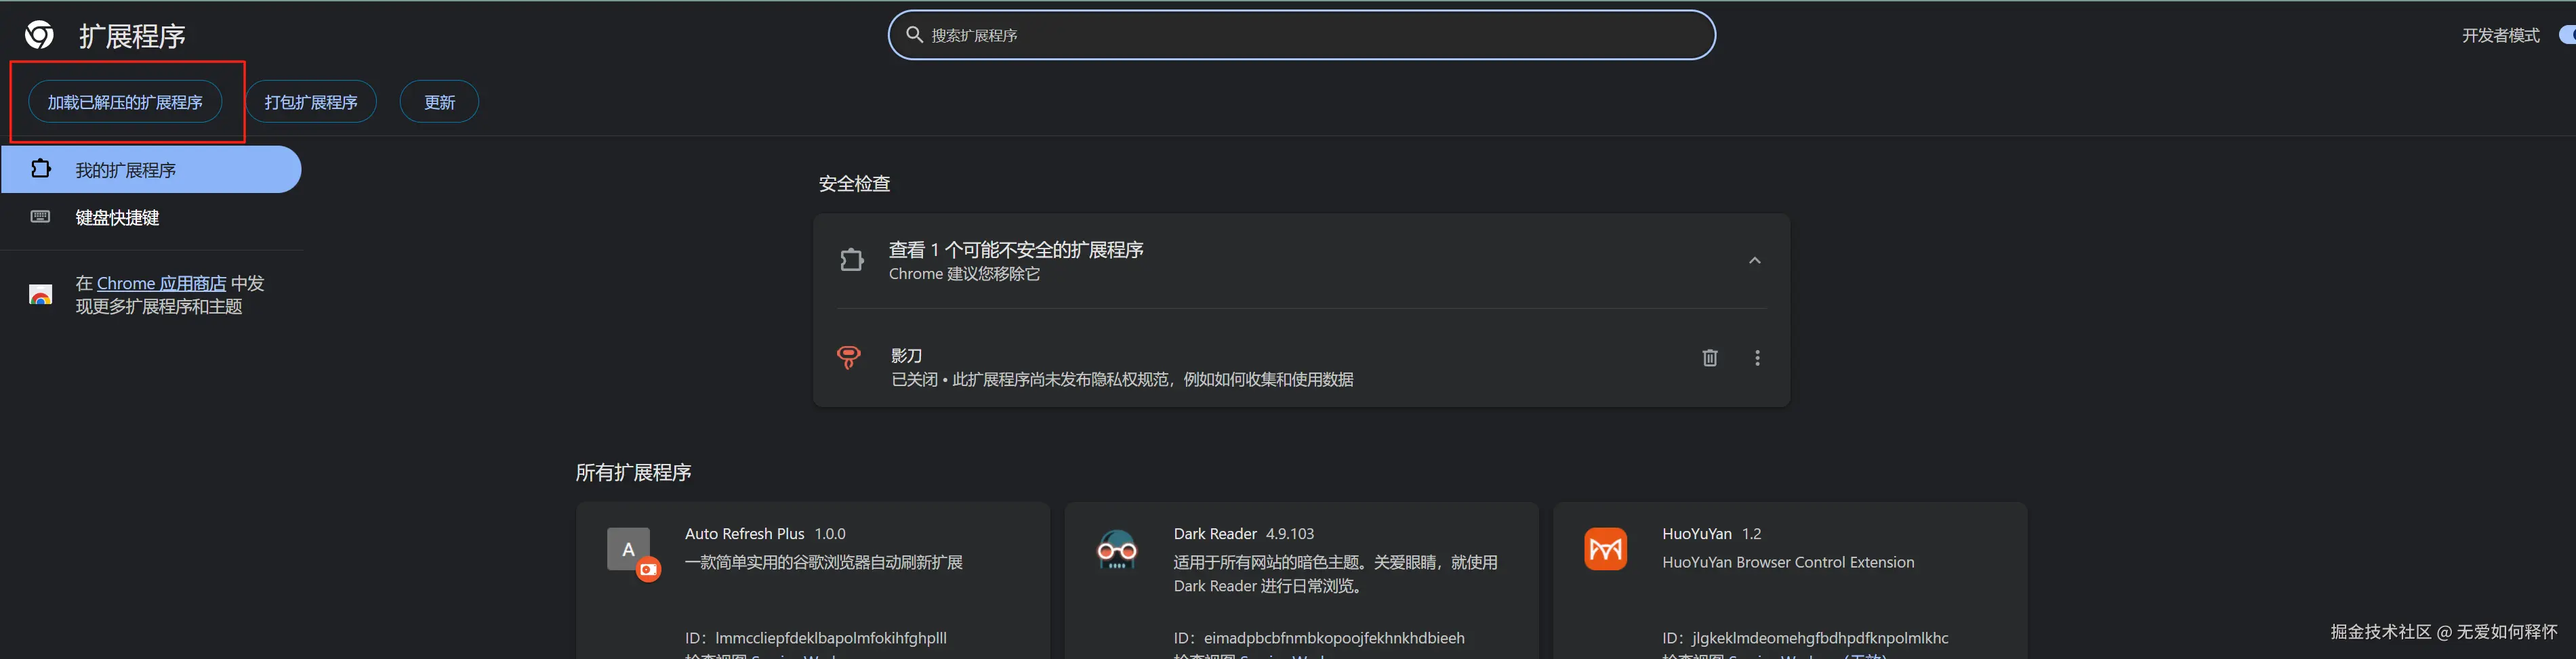This screenshot has width=2576, height=659.
Task: Click 加载已解压的扩展程序 button
Action: pyautogui.click(x=125, y=102)
